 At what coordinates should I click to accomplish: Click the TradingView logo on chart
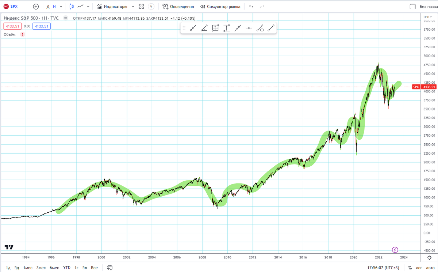coord(9,247)
